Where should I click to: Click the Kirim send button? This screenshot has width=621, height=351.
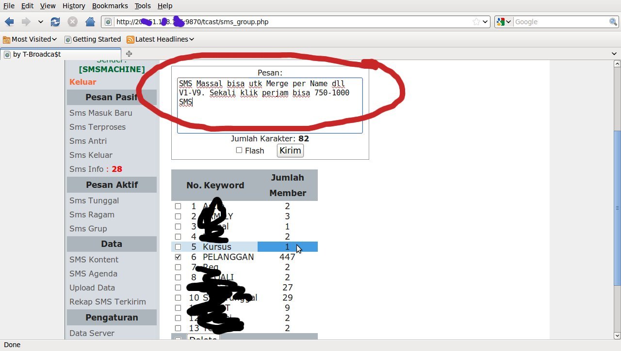click(x=290, y=151)
